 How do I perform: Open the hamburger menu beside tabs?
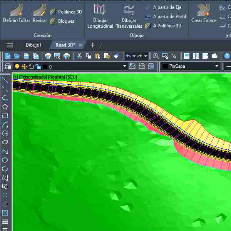10,45
